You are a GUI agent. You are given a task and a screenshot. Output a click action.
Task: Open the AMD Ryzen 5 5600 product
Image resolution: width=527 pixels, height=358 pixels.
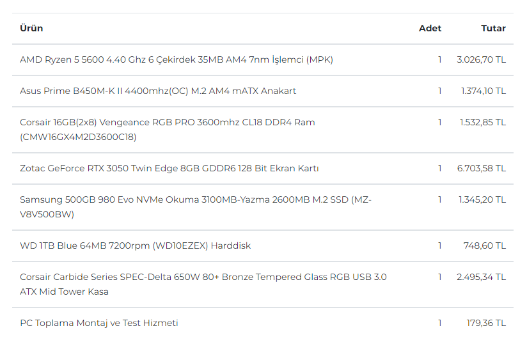tap(176, 59)
